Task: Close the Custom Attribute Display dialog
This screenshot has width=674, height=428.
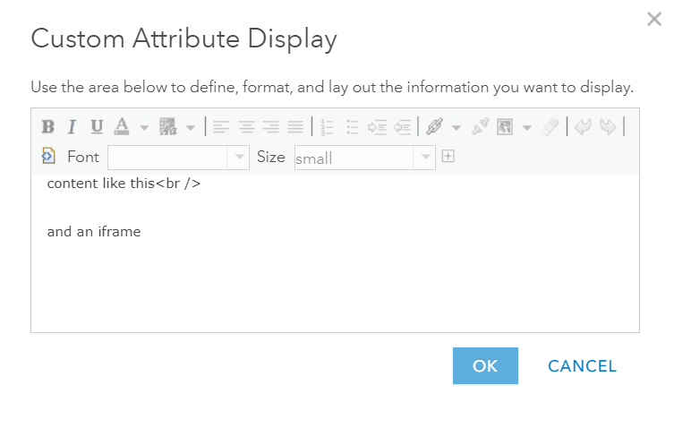Action: tap(654, 19)
